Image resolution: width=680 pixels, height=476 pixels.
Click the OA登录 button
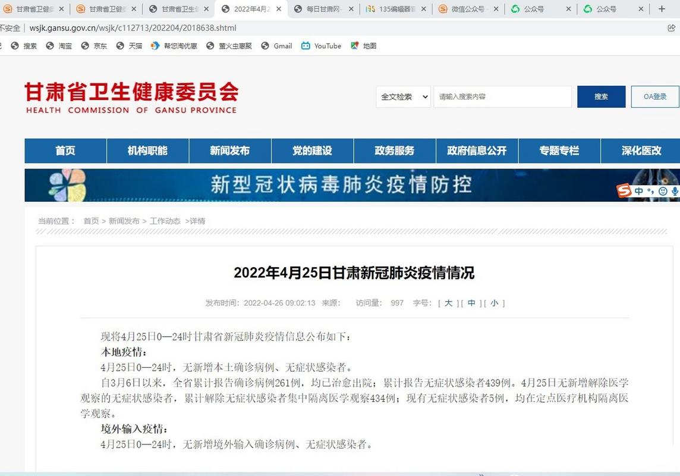pos(654,96)
